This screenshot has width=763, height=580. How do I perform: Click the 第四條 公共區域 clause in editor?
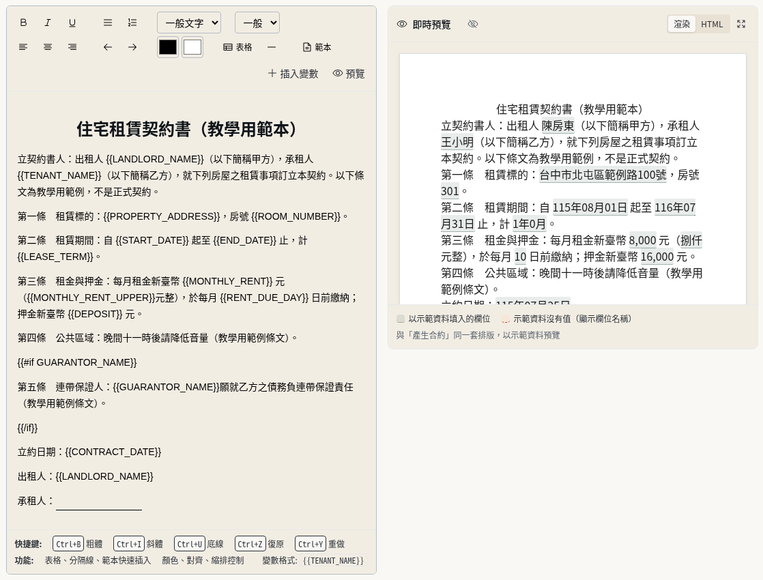(158, 338)
